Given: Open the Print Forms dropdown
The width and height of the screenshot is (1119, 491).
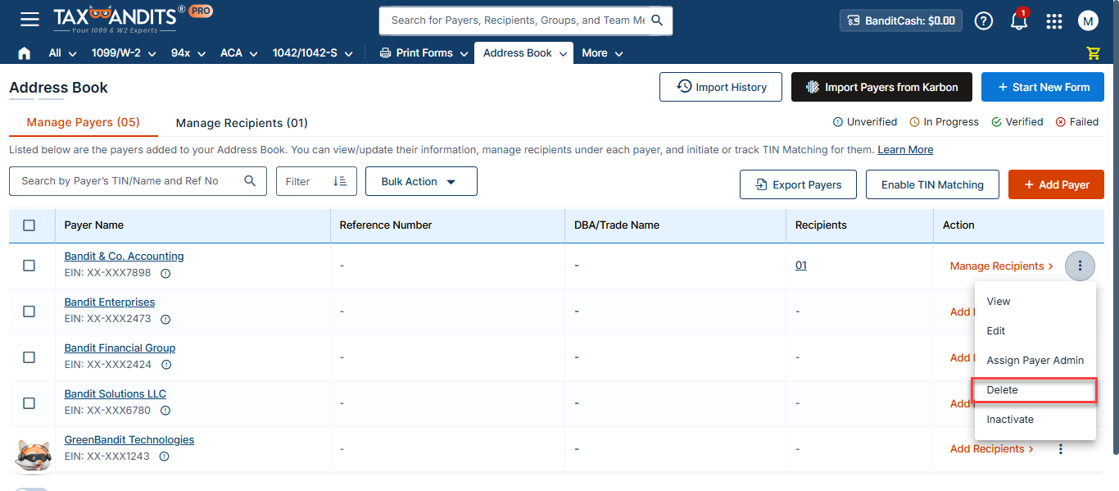Looking at the screenshot, I should pos(424,53).
